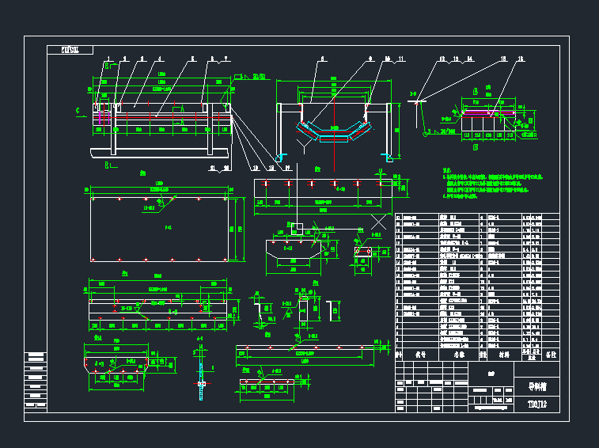The height and width of the screenshot is (448, 599).
Task: Click part callout number 4 above side view
Action: [x=160, y=59]
